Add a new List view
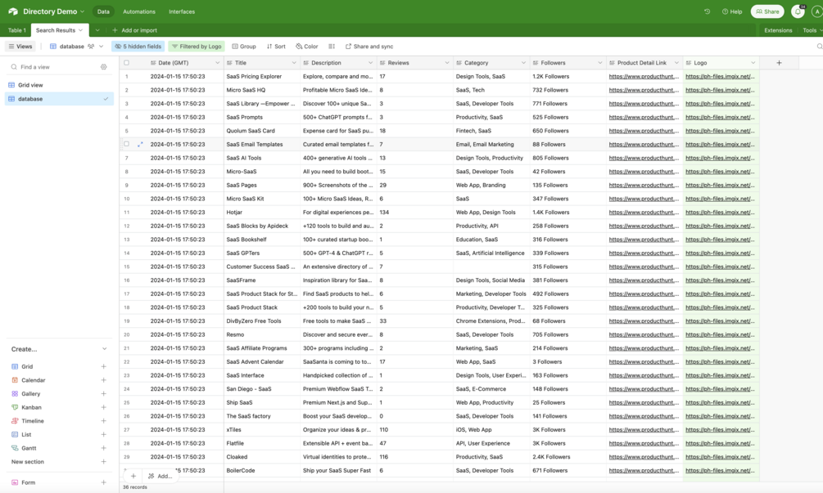This screenshot has width=823, height=493. [x=103, y=435]
